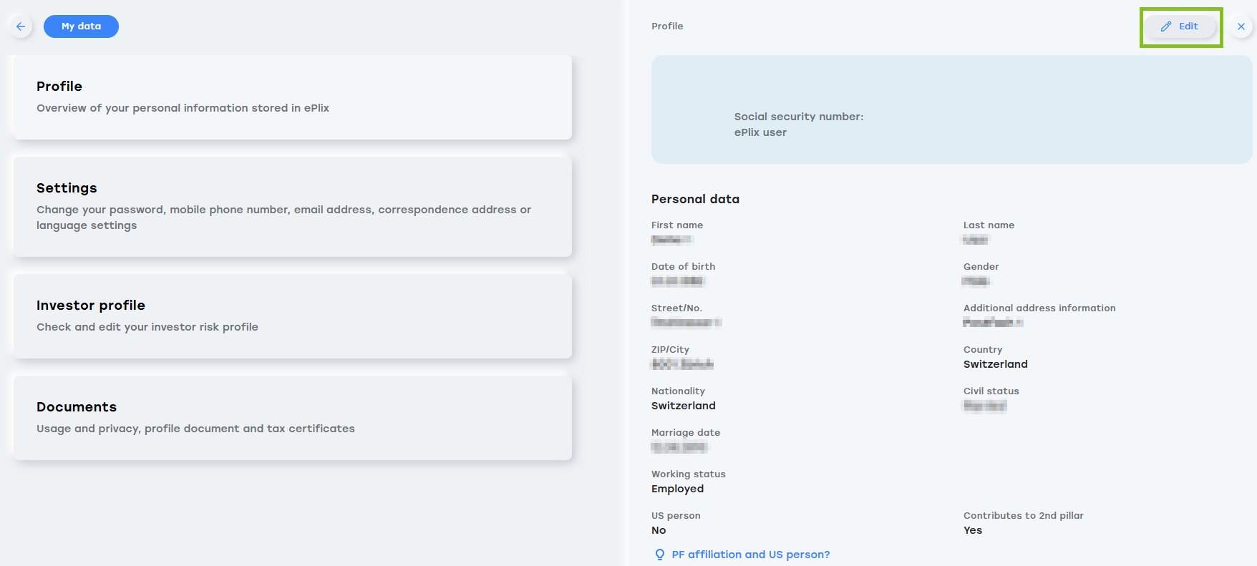Screen dimensions: 1257x566
Task: Click the Contributes to 2nd pillar Yes value
Action: click(973, 530)
